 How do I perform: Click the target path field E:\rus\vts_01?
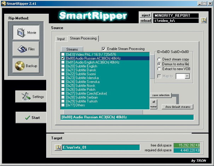(97, 147)
